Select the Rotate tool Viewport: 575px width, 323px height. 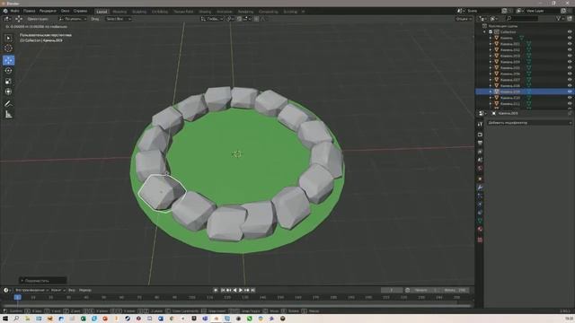coord(8,71)
